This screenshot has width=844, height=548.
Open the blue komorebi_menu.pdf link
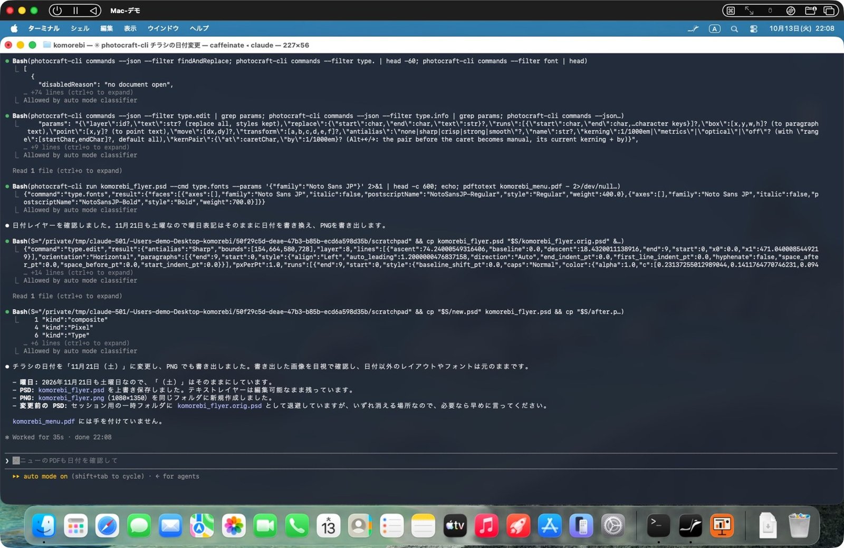tap(44, 422)
